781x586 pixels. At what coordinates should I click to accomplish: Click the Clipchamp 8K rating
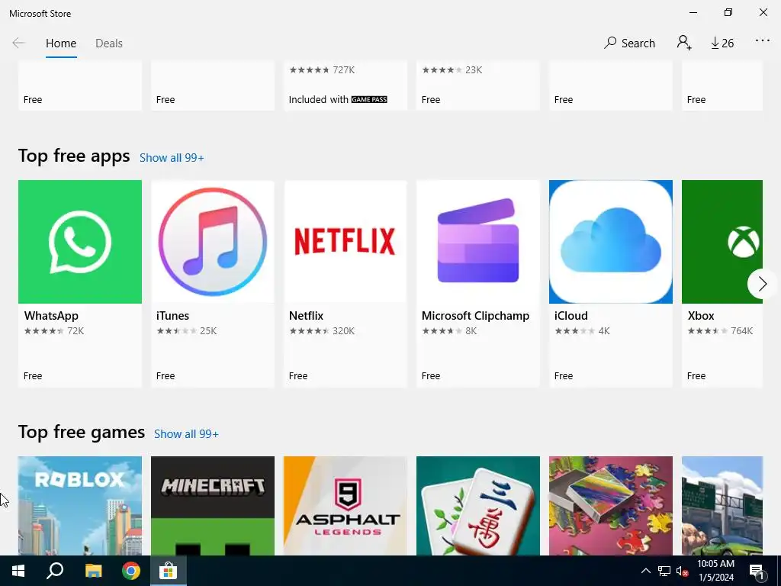tap(449, 331)
